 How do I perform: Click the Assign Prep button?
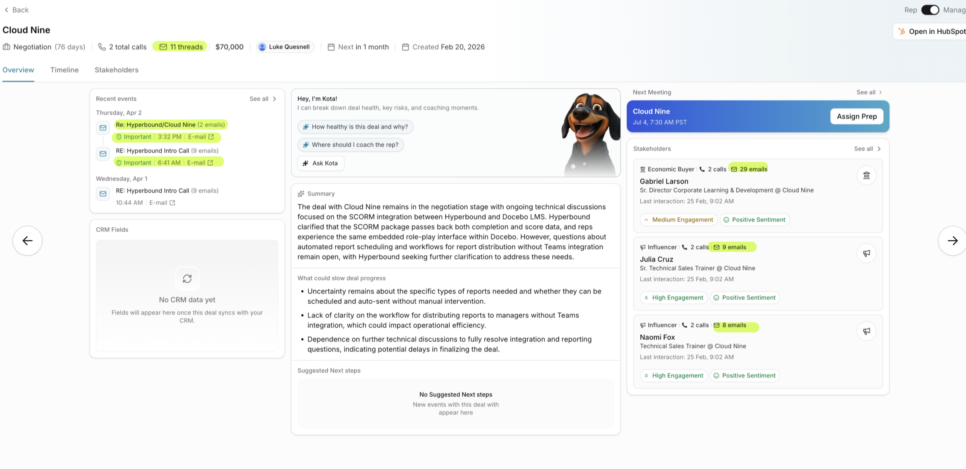857,117
